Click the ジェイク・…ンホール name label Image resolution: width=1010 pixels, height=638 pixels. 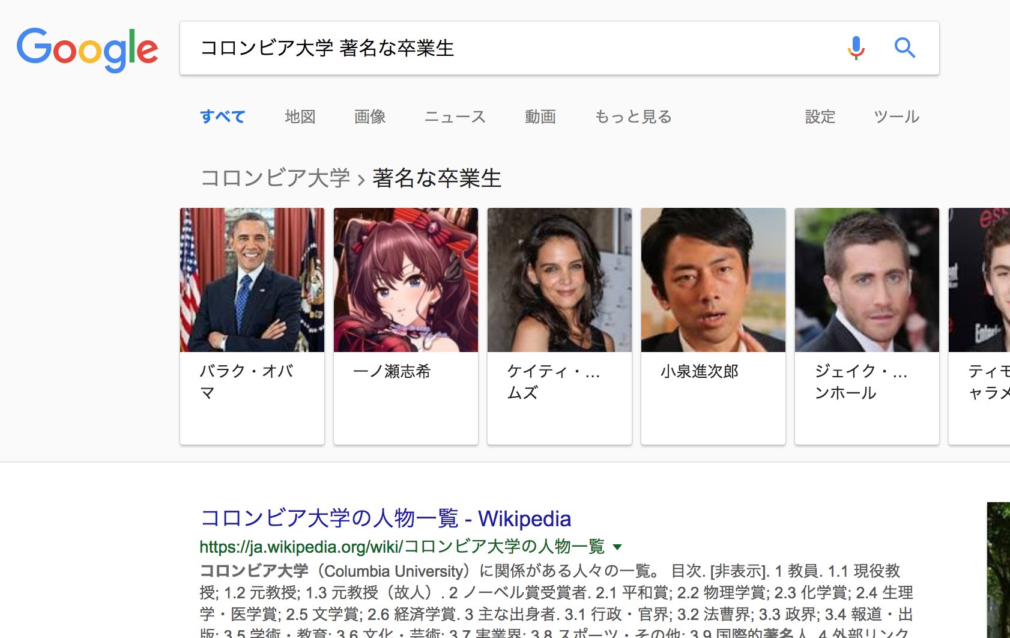[x=861, y=382]
